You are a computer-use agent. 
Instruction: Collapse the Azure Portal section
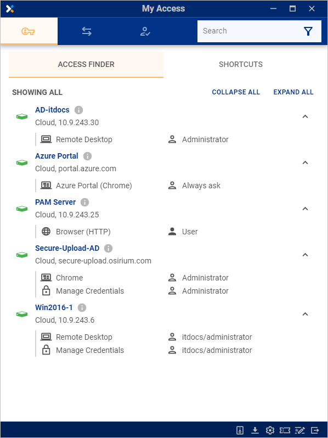(x=305, y=162)
